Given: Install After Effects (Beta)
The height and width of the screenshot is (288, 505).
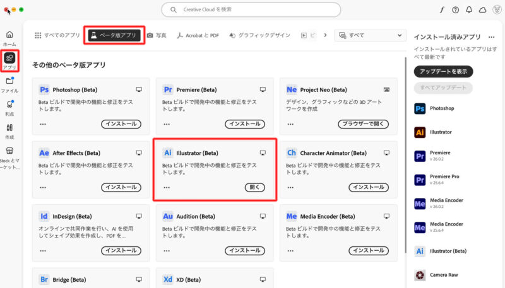Looking at the screenshot, I should pyautogui.click(x=121, y=187).
